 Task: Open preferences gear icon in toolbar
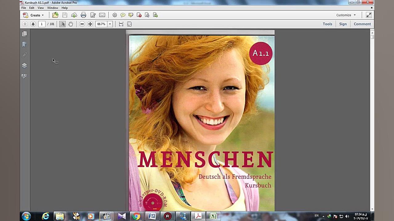115,15
